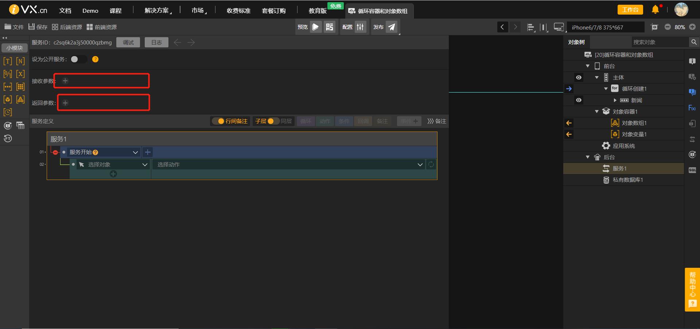Toggle visibility eye for 新闻
The image size is (700, 329).
point(579,100)
